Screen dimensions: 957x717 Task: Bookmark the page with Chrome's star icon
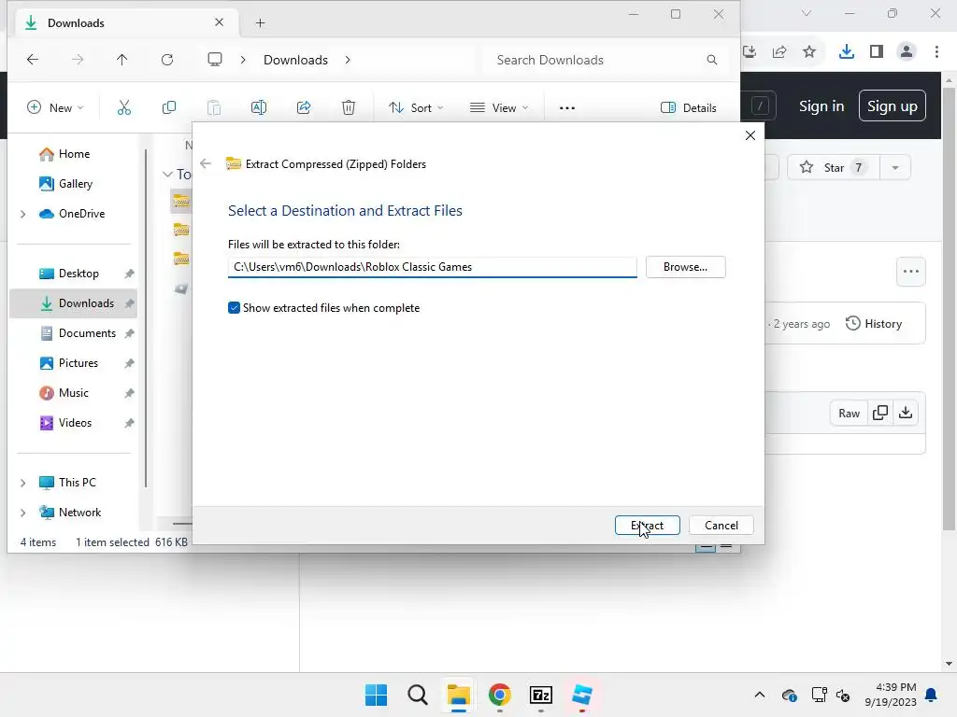809,52
